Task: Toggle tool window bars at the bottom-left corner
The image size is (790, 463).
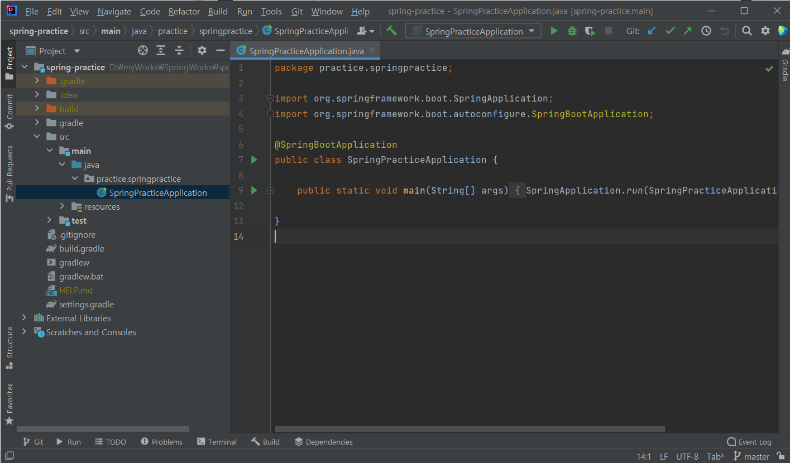Action: coord(9,456)
